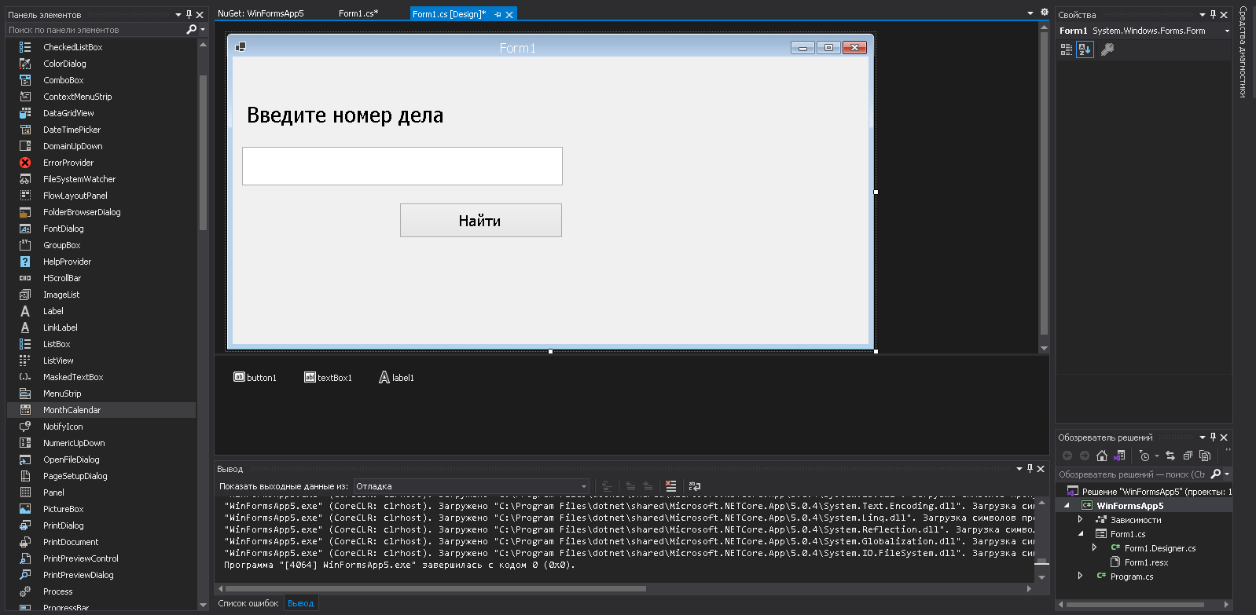Image resolution: width=1256 pixels, height=615 pixels.
Task: Close the Вывод output panel
Action: [1041, 468]
